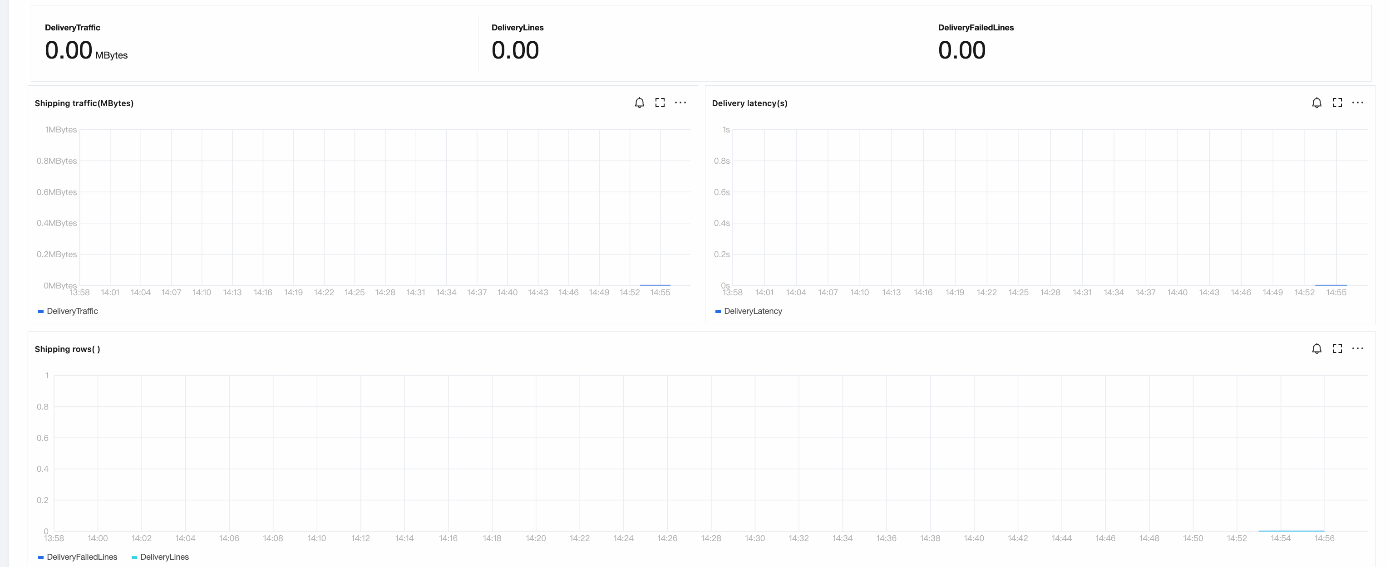Toggle DeliveryLatency legend series
The width and height of the screenshot is (1390, 567).
[753, 311]
